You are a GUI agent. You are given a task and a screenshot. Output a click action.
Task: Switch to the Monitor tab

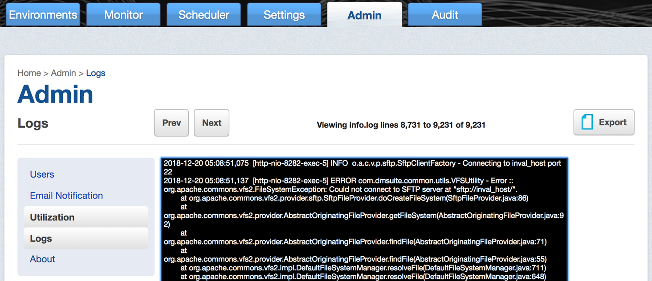click(x=123, y=14)
